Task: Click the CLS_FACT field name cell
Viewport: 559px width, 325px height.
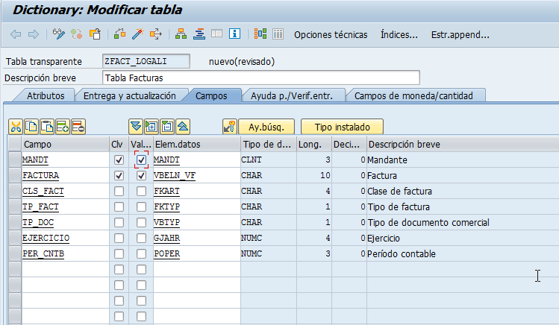Action: (65, 191)
